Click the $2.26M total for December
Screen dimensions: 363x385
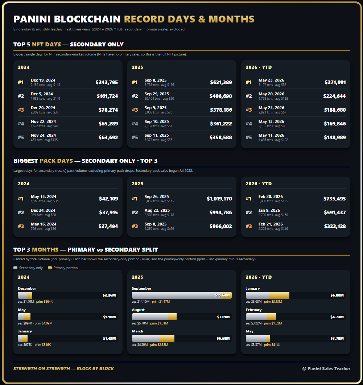coord(109,295)
